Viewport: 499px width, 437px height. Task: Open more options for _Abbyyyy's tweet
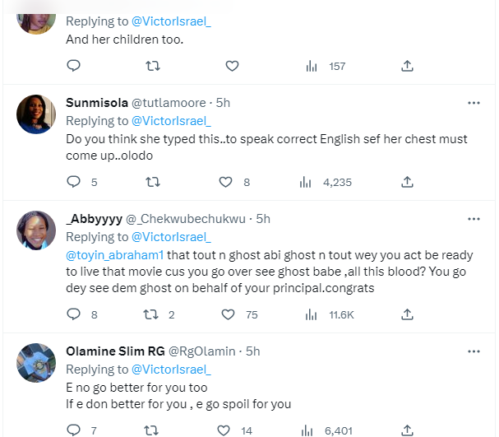point(474,219)
